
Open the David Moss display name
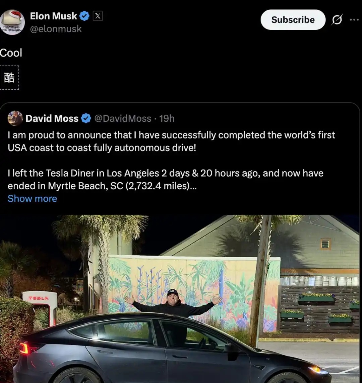point(52,118)
